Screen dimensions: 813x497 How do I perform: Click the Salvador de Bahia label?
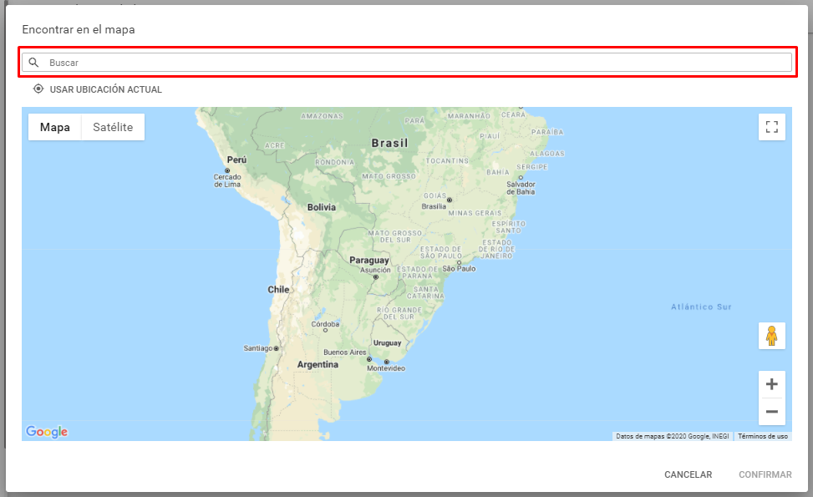point(521,188)
